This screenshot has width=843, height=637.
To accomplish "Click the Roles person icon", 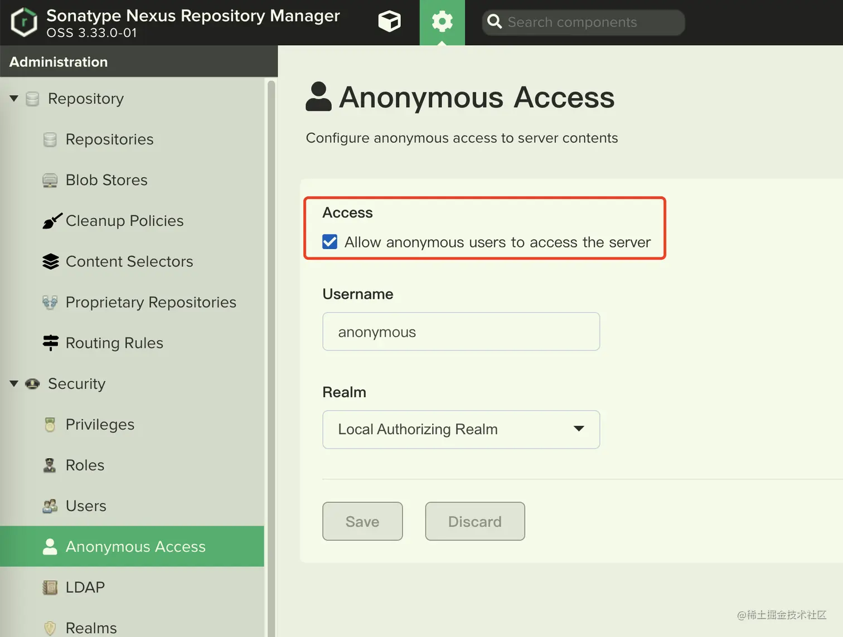I will tap(50, 465).
